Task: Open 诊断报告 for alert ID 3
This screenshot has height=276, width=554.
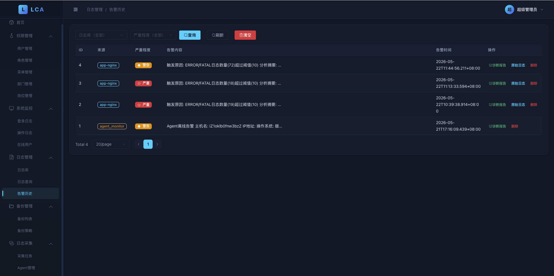Action: coord(497,83)
